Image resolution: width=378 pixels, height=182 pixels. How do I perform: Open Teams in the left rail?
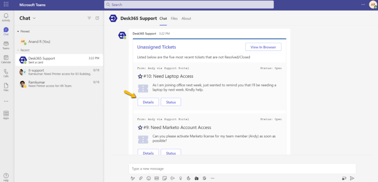6,45
